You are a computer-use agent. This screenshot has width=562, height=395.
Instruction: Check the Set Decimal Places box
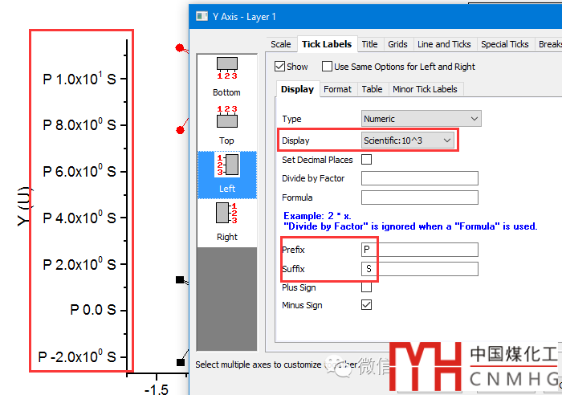366,159
